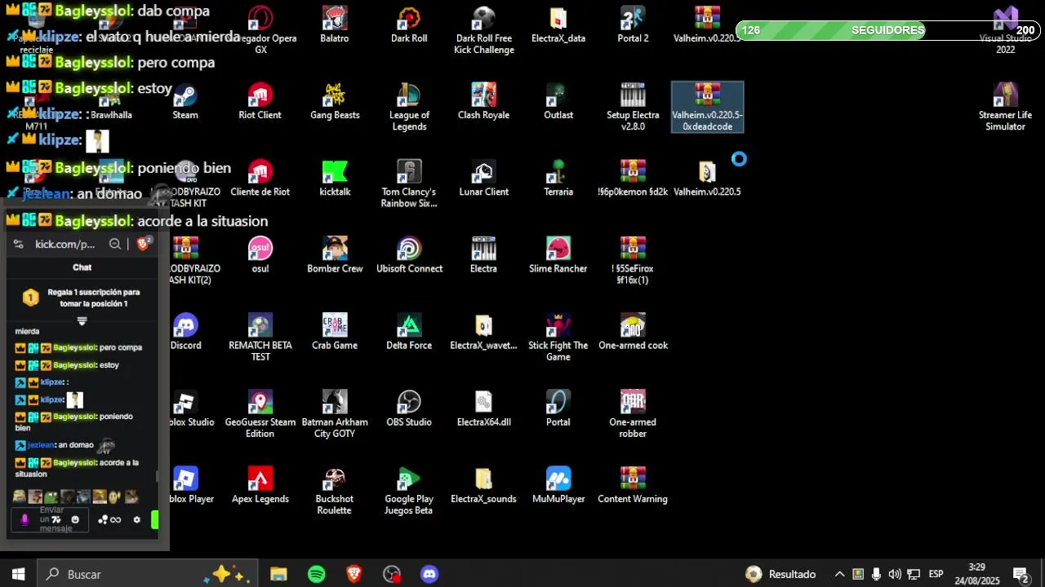Screen dimensions: 1045x587
Task: Open the Balatro desktop shortcut
Action: point(335,25)
